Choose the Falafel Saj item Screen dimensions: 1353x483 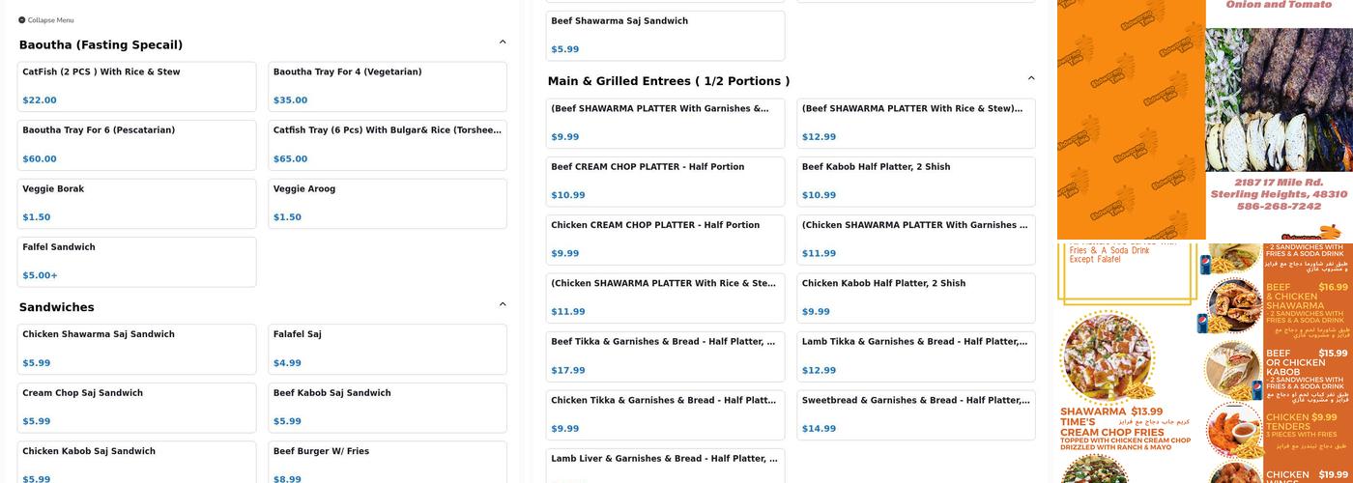(x=387, y=349)
